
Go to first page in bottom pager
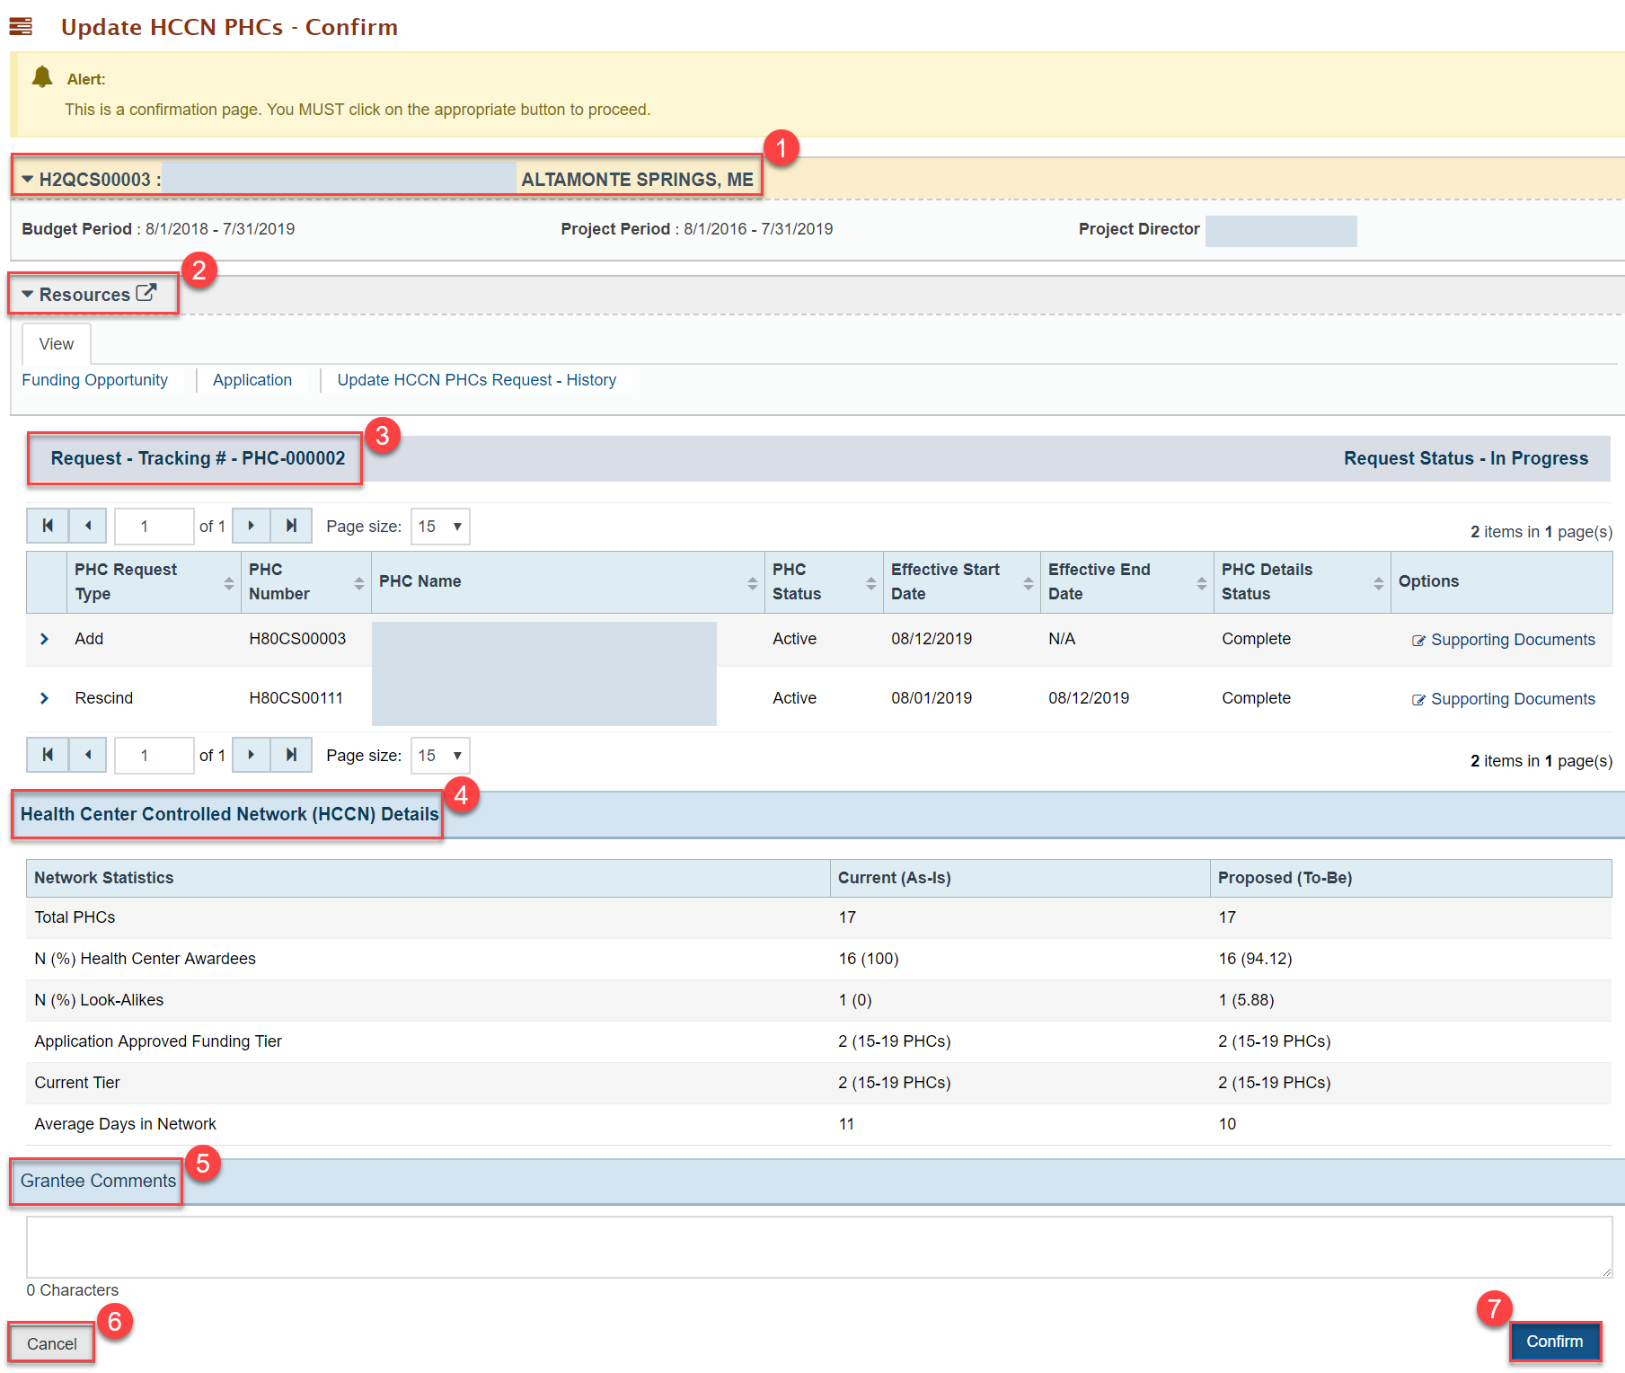point(48,755)
